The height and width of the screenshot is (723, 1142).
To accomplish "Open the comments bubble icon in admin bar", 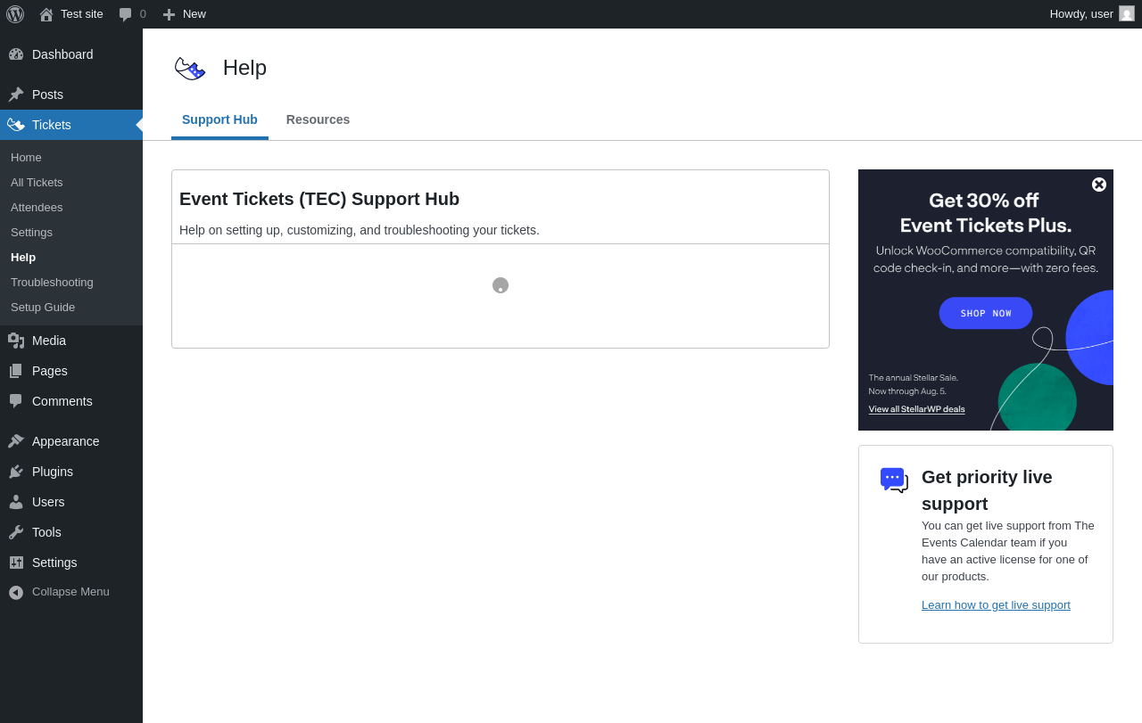I will [126, 14].
